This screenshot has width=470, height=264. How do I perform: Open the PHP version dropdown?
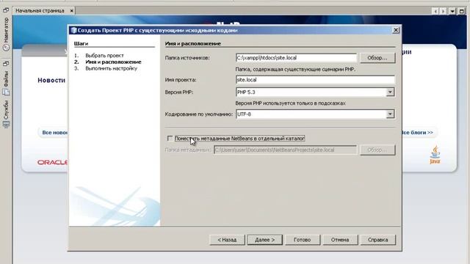(390, 92)
